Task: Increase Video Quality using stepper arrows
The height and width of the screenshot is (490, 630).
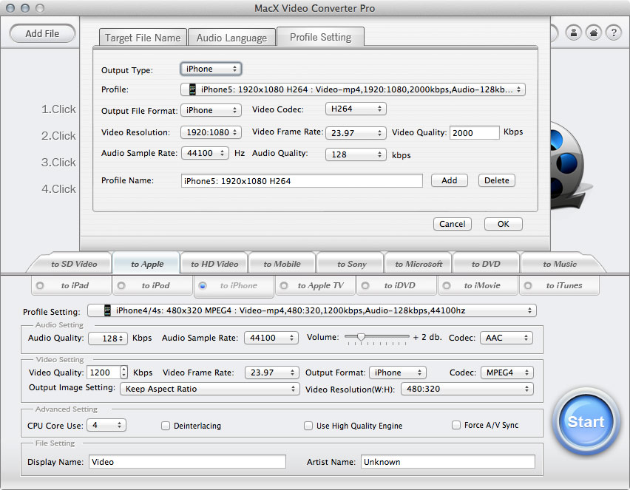Action: pyautogui.click(x=123, y=370)
